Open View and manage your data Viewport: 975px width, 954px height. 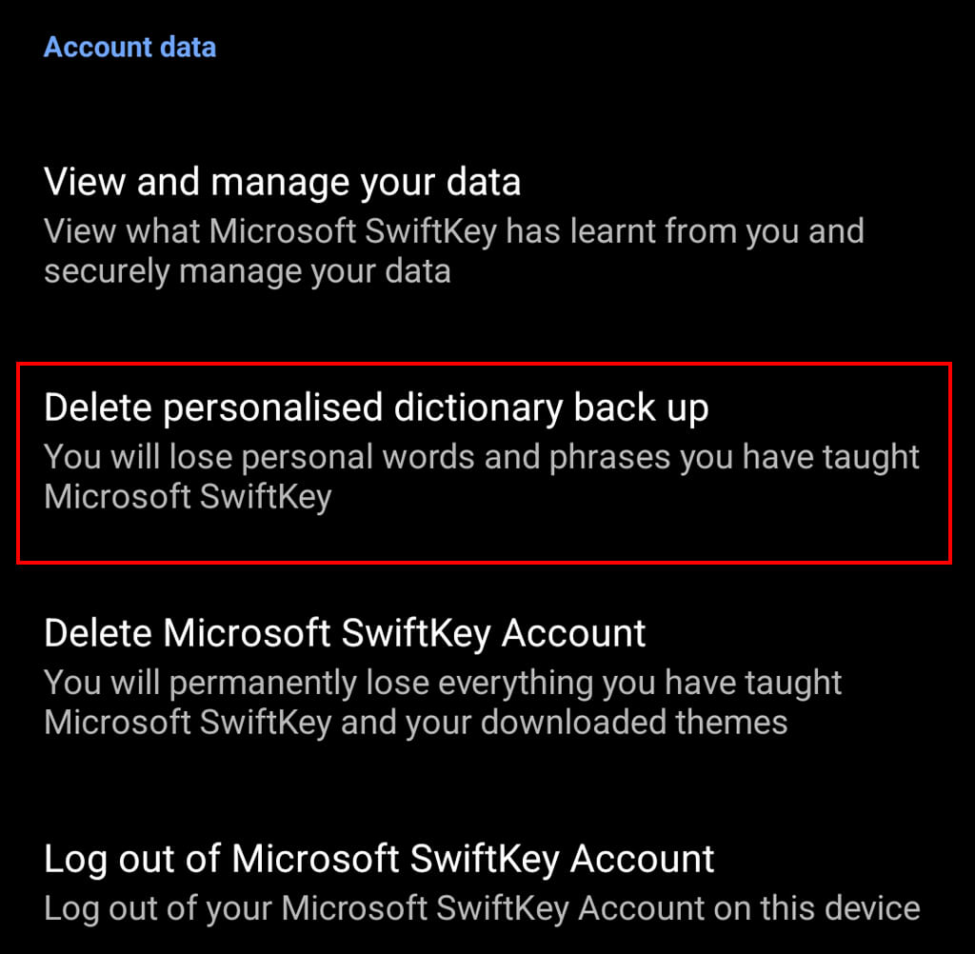coord(282,181)
